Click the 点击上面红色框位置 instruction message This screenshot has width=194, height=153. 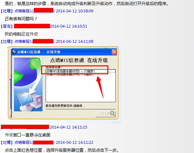point(62,150)
